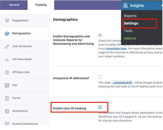The height and width of the screenshot is (130, 163).
Task: Click the Engagement chart icon
Action: 7,20
